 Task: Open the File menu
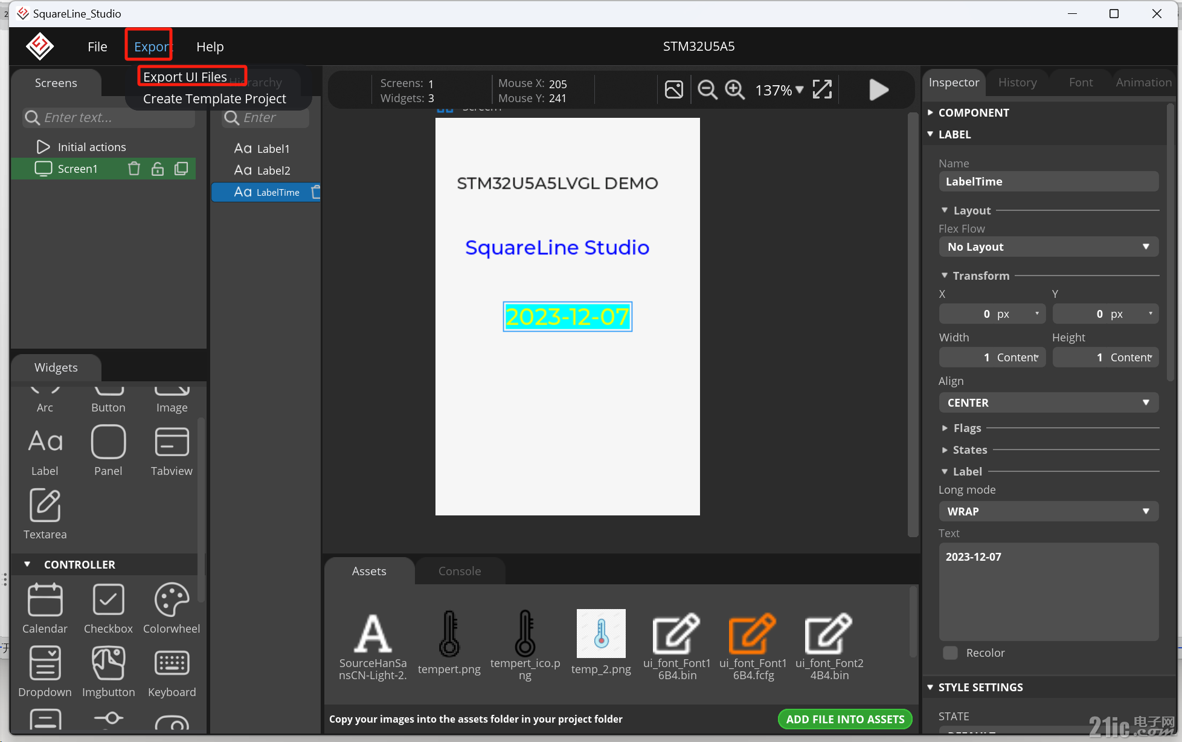(97, 47)
